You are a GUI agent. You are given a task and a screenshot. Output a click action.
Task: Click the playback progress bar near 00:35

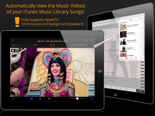[24, 45]
